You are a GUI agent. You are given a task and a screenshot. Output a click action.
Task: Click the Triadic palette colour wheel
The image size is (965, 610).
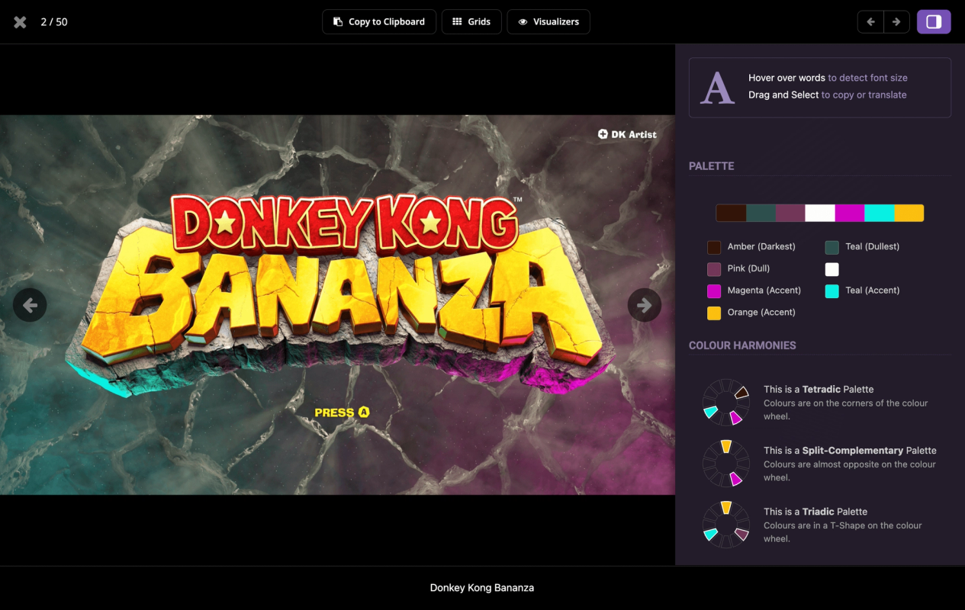click(726, 525)
